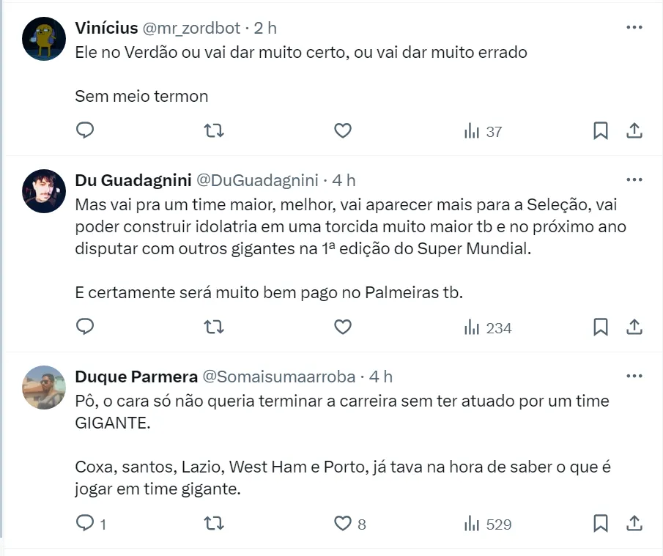Image resolution: width=663 pixels, height=556 pixels.
Task: Open the @DuGuadagnini handle link
Action: (x=257, y=180)
